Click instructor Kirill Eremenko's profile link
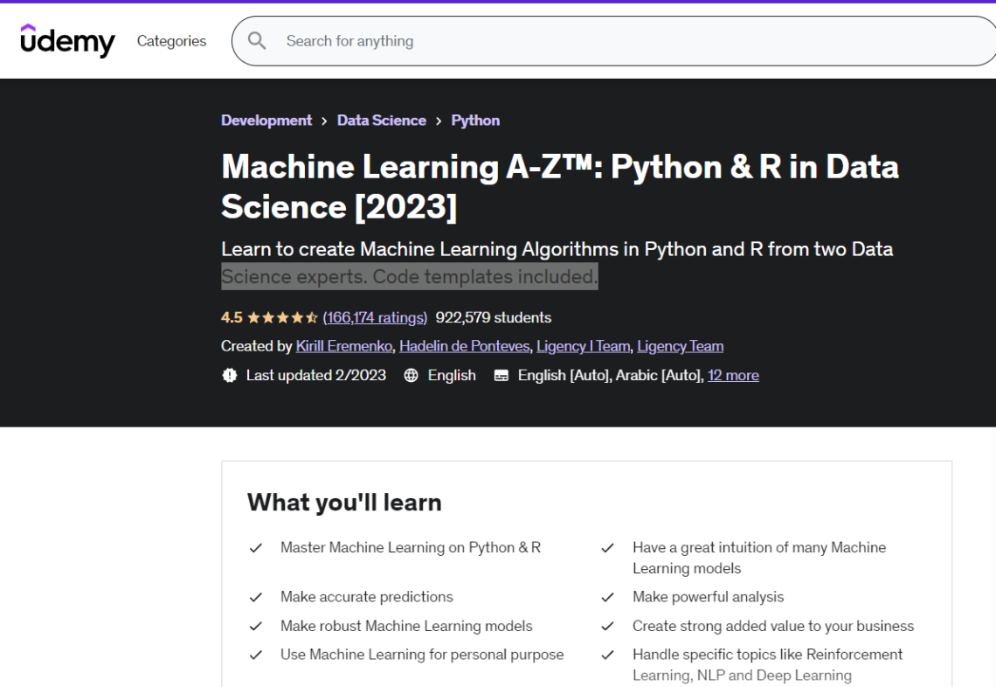The image size is (996, 687). click(x=343, y=346)
